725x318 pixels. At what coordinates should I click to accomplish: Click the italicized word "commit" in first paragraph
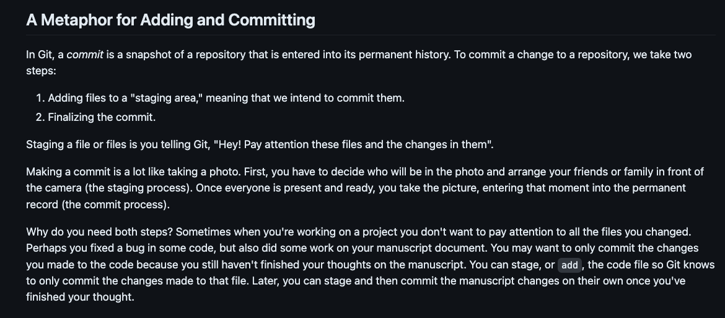[x=84, y=55]
